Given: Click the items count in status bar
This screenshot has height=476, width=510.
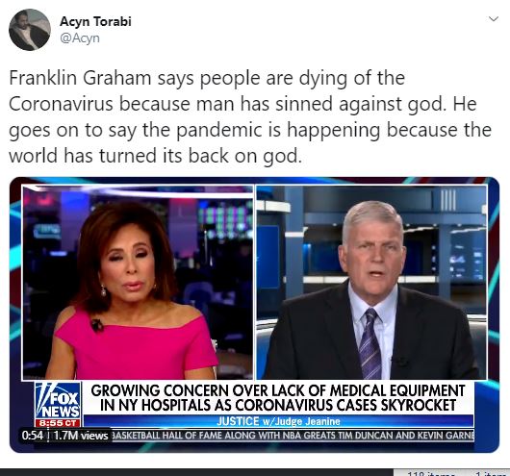Looking at the screenshot, I should click(x=430, y=473).
